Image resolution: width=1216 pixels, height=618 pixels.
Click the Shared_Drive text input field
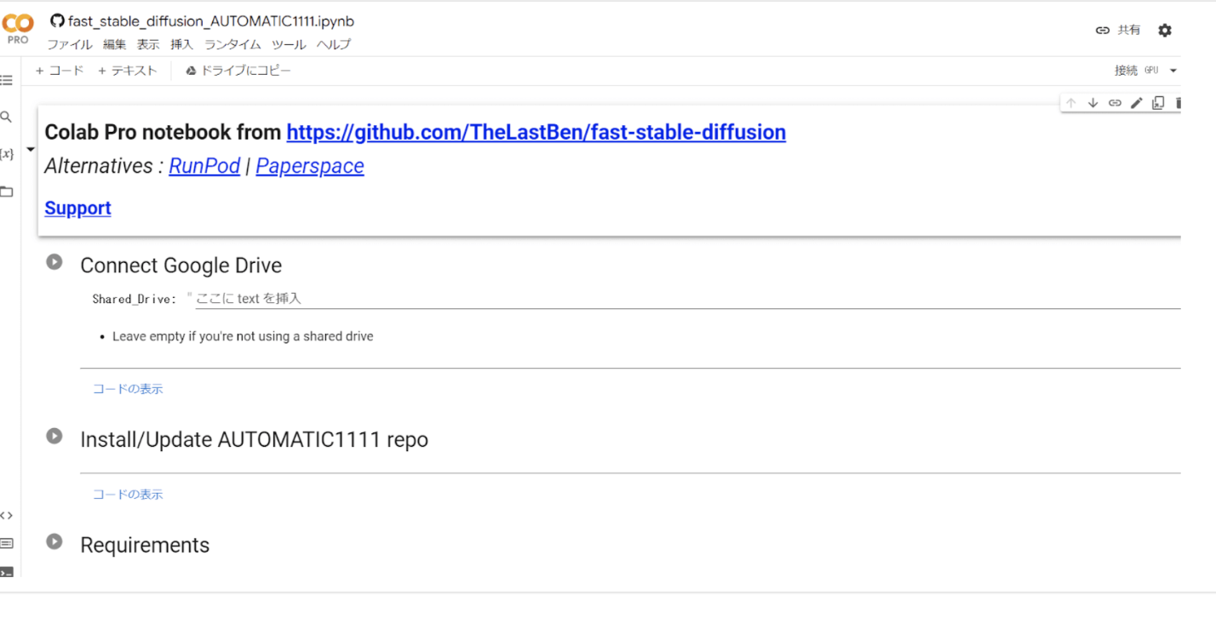[687, 299]
